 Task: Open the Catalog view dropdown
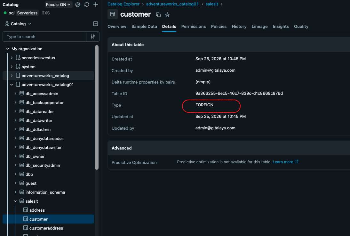(18, 24)
